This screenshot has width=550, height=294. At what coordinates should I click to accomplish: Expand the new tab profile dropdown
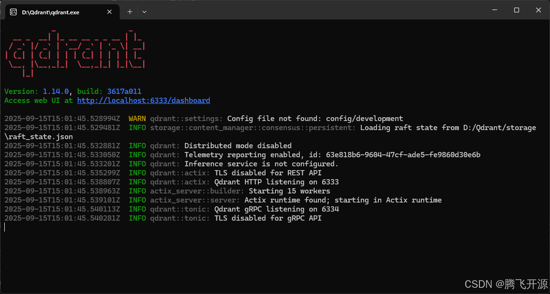click(144, 12)
